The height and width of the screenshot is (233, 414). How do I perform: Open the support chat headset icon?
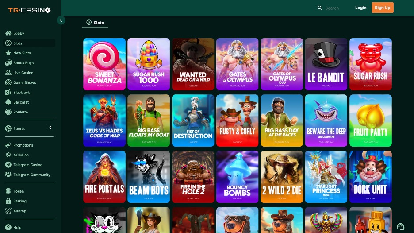click(401, 226)
